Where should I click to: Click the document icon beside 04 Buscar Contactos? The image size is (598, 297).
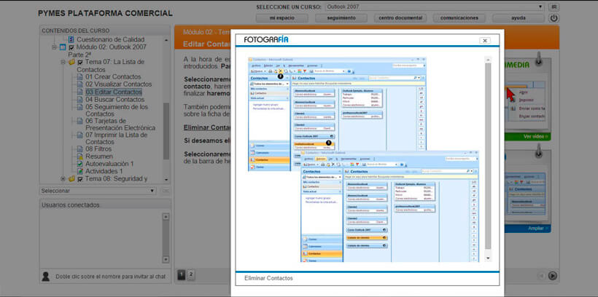click(x=79, y=100)
